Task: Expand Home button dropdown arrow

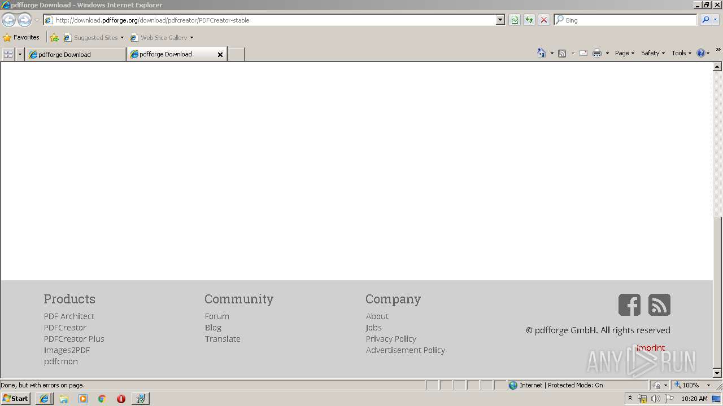Action: tap(552, 53)
